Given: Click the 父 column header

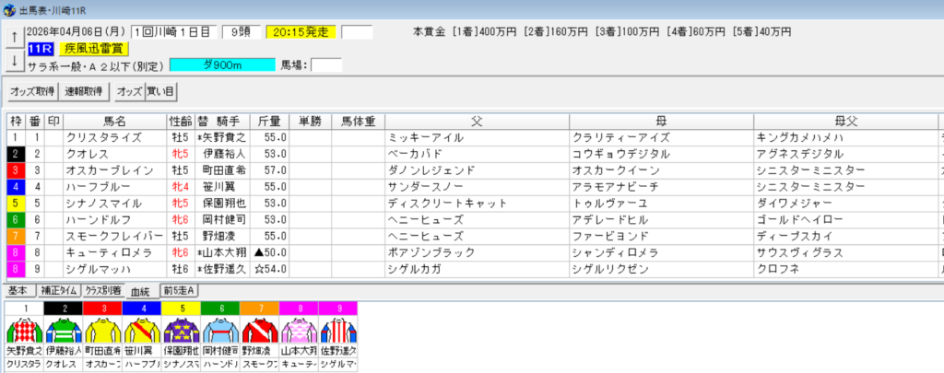Looking at the screenshot, I should (477, 121).
